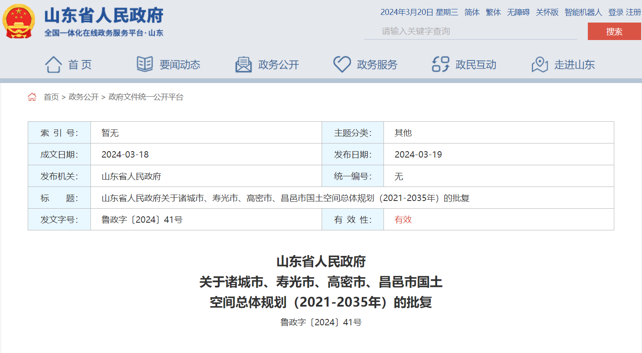
Task: Open the 智能机器人 assistant link
Action: pyautogui.click(x=583, y=12)
